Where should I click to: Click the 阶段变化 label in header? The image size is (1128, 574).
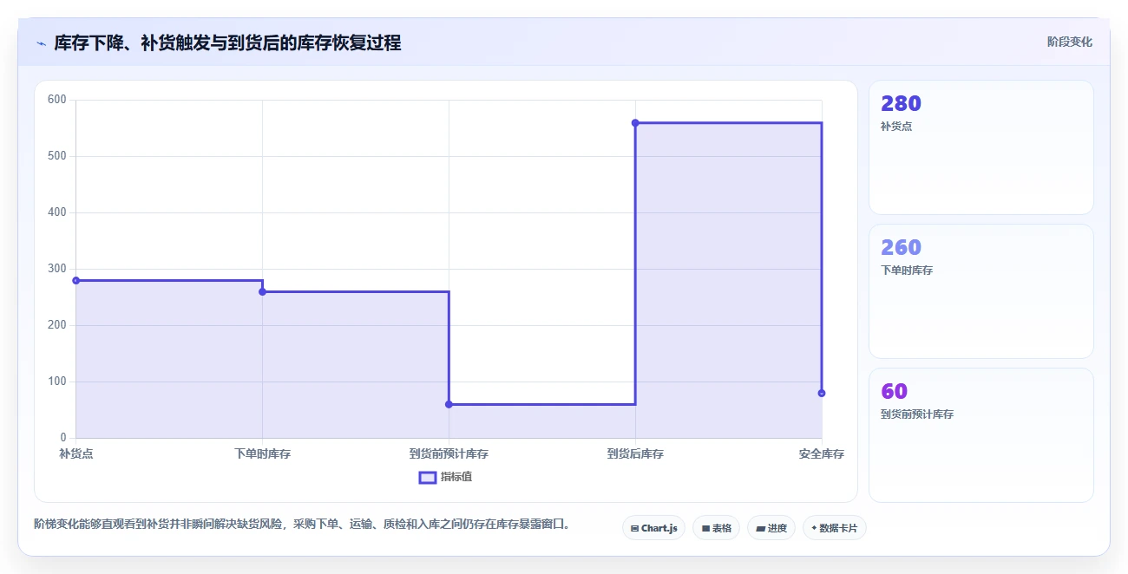tap(1070, 42)
